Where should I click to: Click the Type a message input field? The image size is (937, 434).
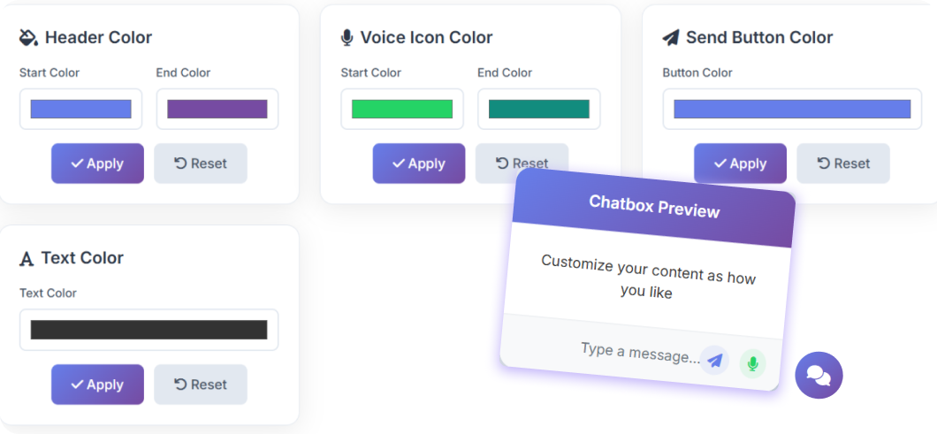click(636, 350)
